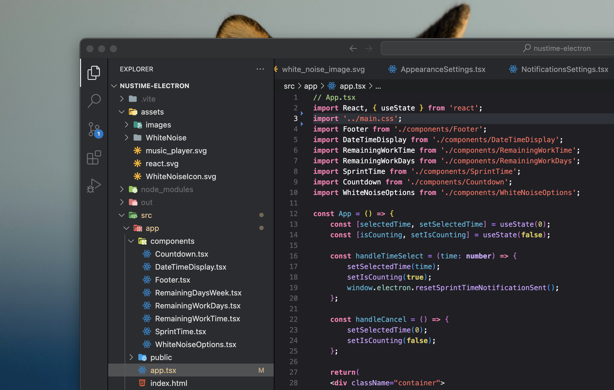Viewport: 614px width, 390px height.
Task: Click the src breadcrumb segment
Action: (289, 86)
